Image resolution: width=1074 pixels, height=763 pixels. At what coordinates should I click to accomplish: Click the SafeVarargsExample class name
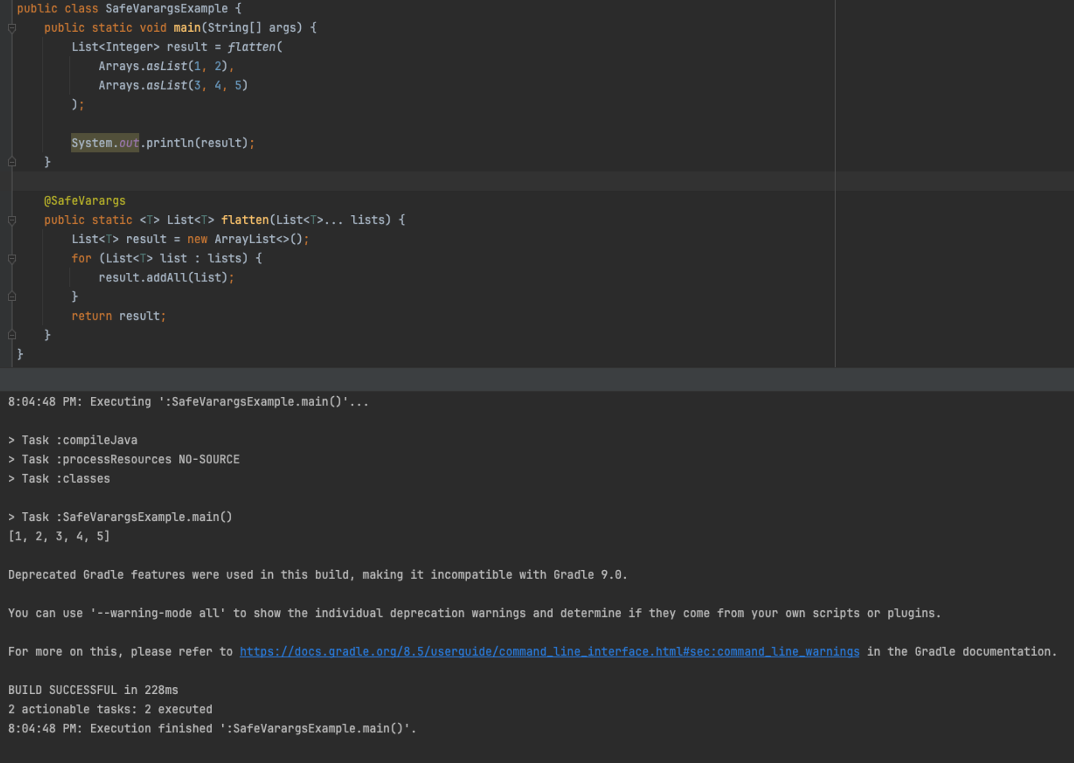coord(166,9)
